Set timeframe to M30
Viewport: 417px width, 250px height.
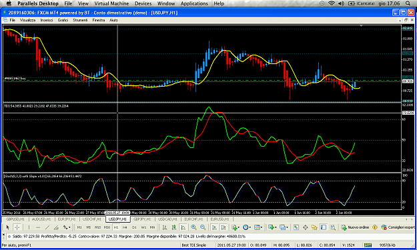[x=107, y=227]
